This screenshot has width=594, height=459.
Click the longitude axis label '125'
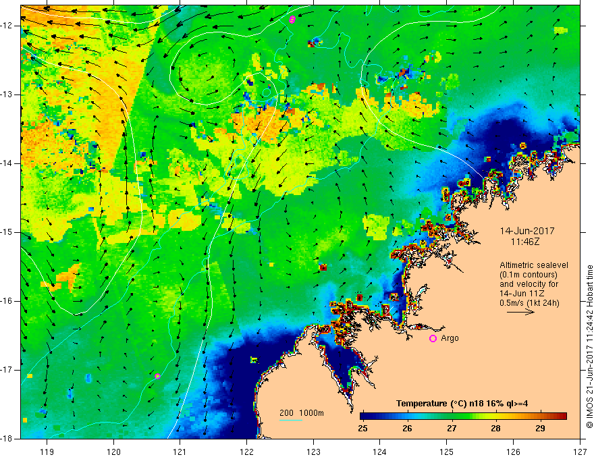(447, 452)
